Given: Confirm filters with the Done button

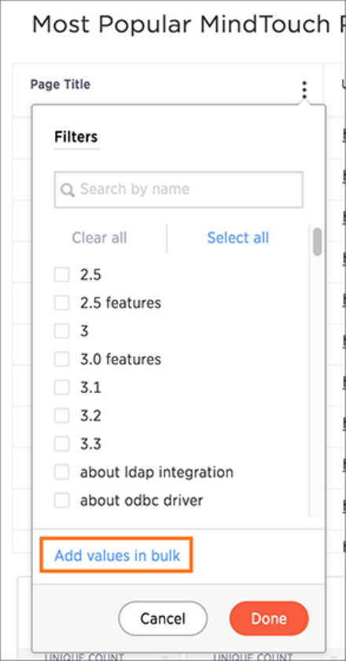Looking at the screenshot, I should click(269, 619).
